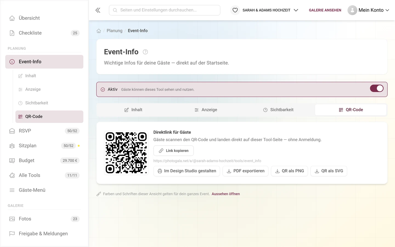
Task: Click Event-Info in the breadcrumb
Action: point(138,31)
